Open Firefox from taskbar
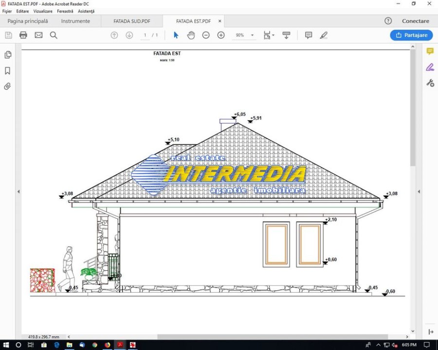Image resolution: width=438 pixels, height=350 pixels. click(x=107, y=345)
